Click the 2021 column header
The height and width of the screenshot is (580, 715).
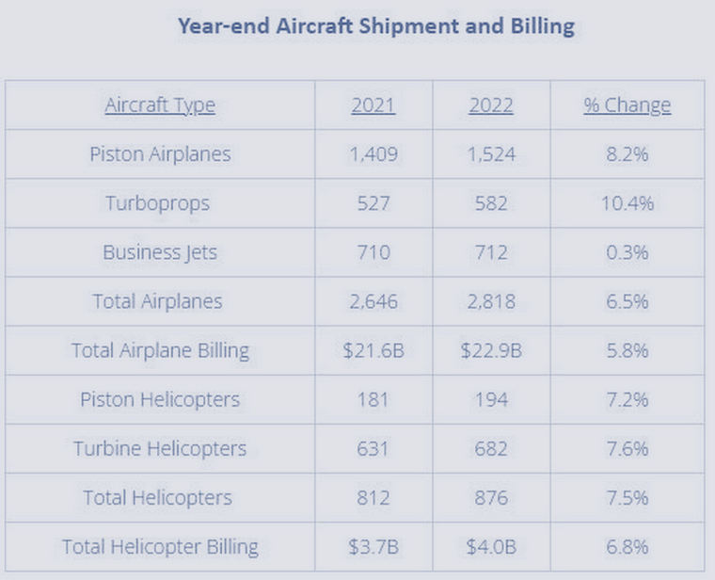pyautogui.click(x=373, y=105)
